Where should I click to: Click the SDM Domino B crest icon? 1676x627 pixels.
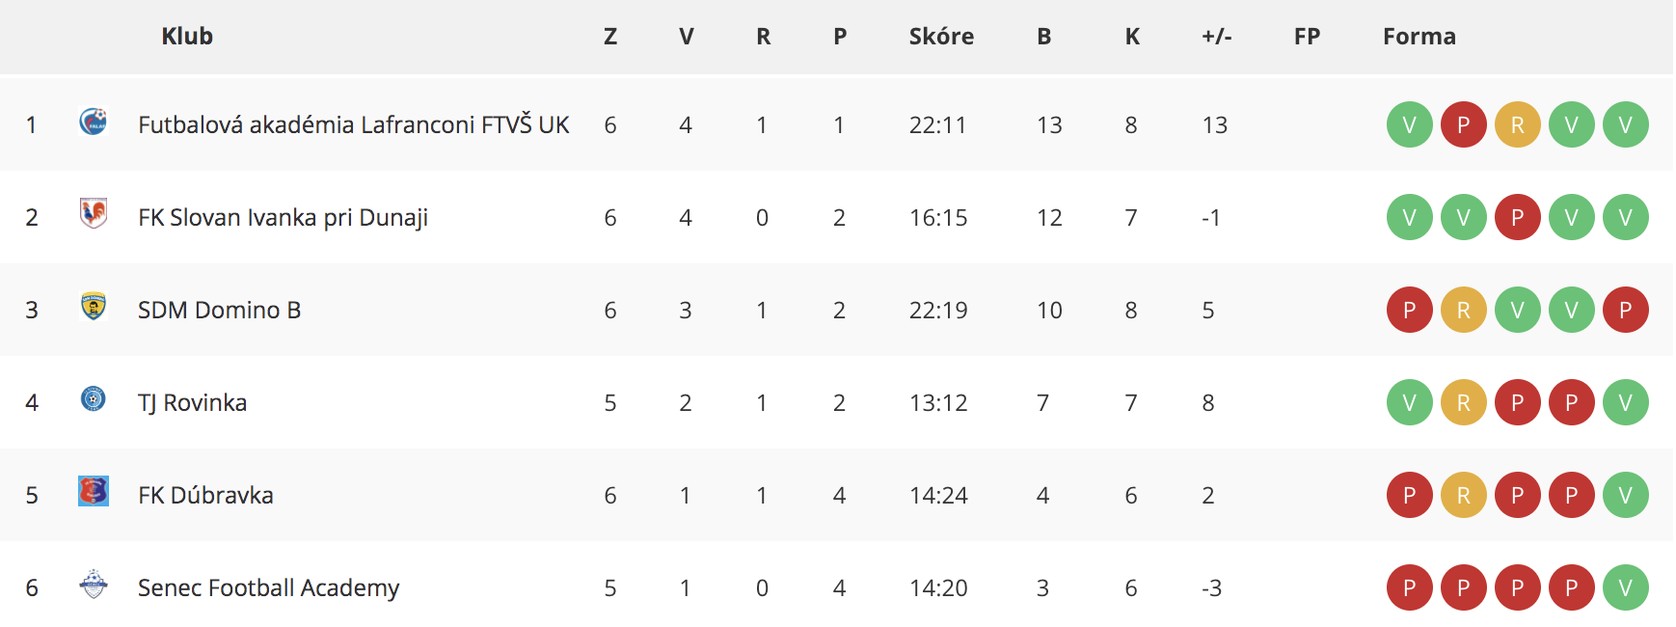(94, 307)
